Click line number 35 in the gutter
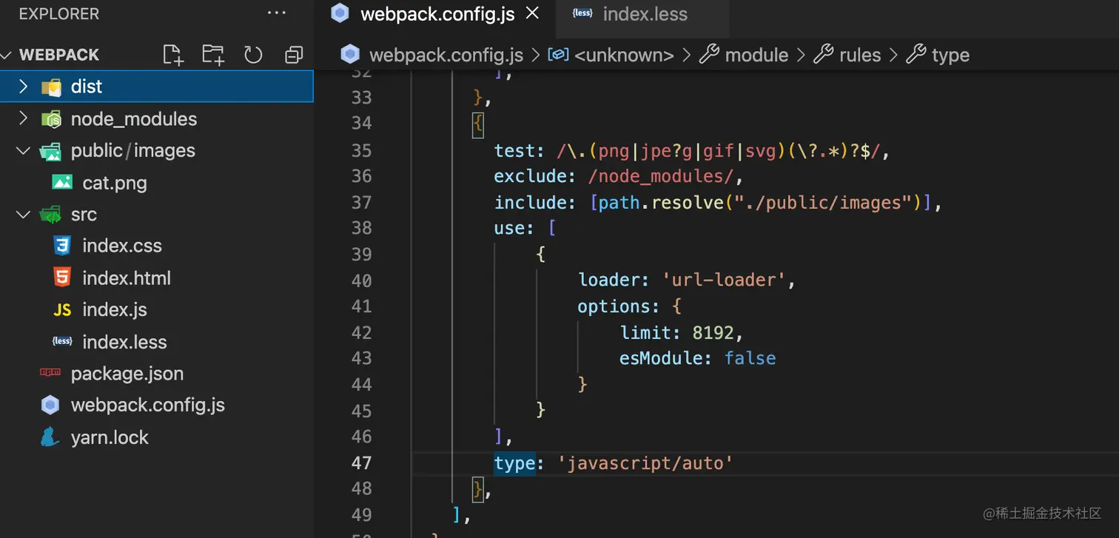Image resolution: width=1119 pixels, height=538 pixels. (361, 150)
